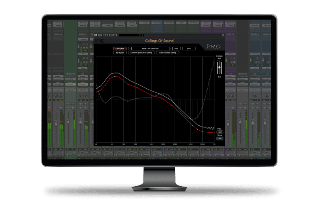Open auto latch dropdown on 26 VCAGTR
The height and width of the screenshot is (202, 319).
tap(70, 85)
